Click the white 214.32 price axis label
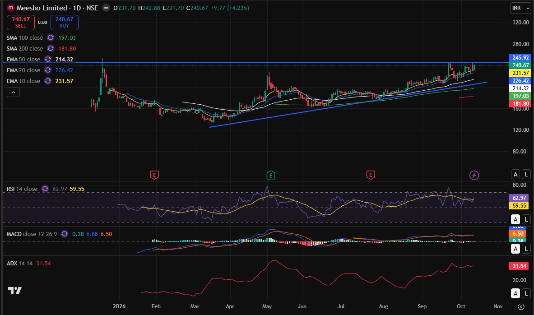 pos(520,88)
